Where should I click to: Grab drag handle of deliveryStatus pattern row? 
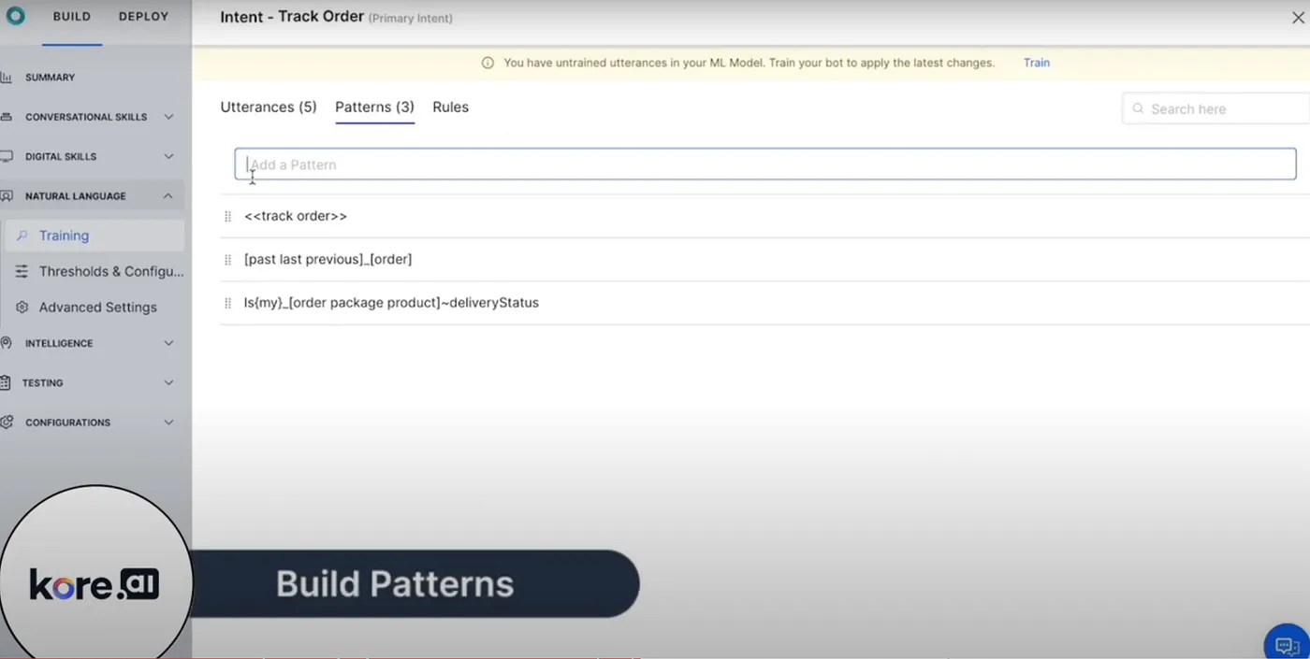tap(227, 303)
